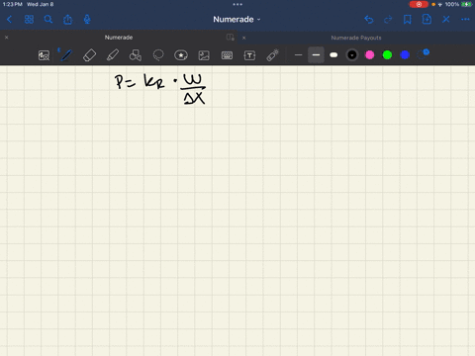
Task: Tap the share export icon
Action: [67, 20]
